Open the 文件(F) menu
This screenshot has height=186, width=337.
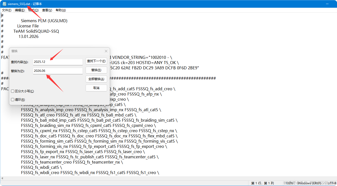click(x=7, y=10)
